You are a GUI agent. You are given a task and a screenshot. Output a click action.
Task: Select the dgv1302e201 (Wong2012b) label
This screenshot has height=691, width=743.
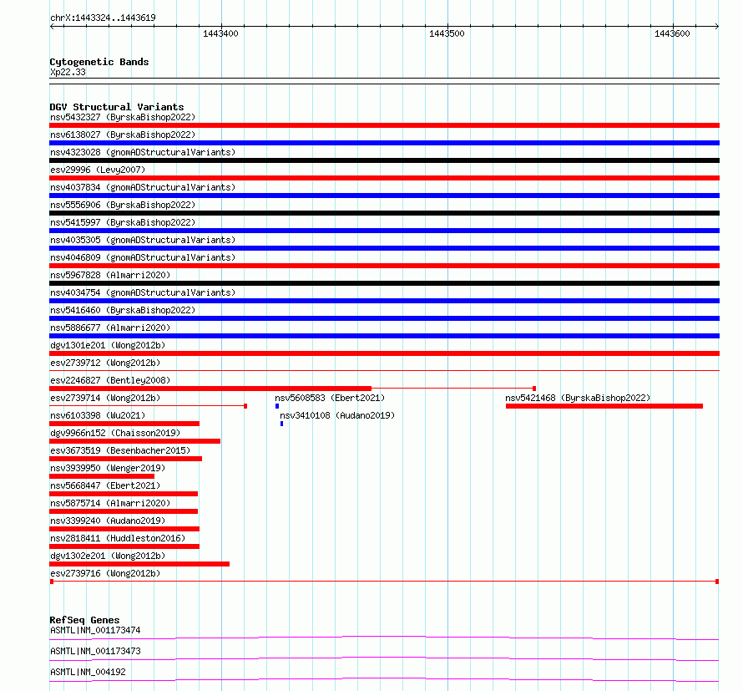pos(108,556)
